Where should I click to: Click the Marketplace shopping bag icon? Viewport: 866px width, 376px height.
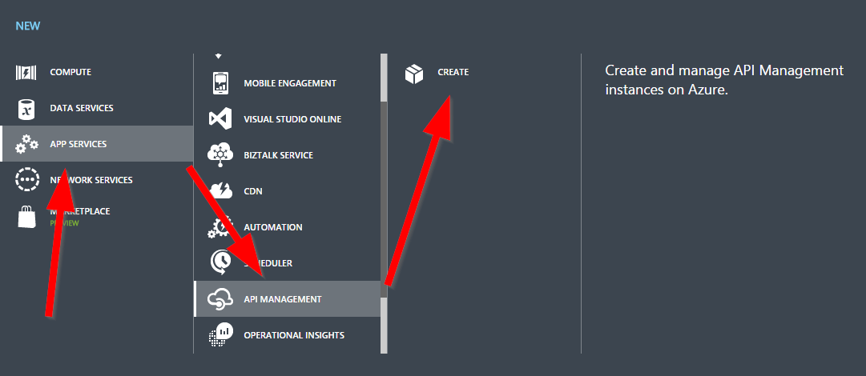click(26, 216)
